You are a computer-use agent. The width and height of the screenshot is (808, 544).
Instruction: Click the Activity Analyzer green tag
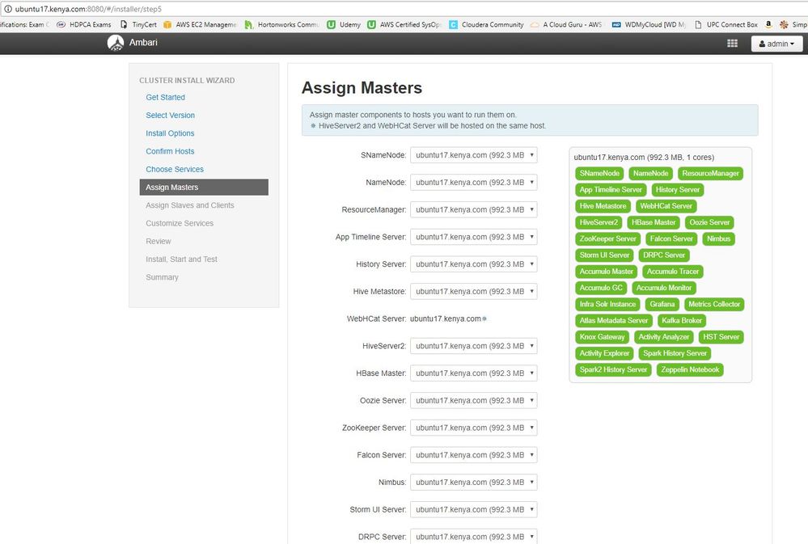click(x=664, y=337)
